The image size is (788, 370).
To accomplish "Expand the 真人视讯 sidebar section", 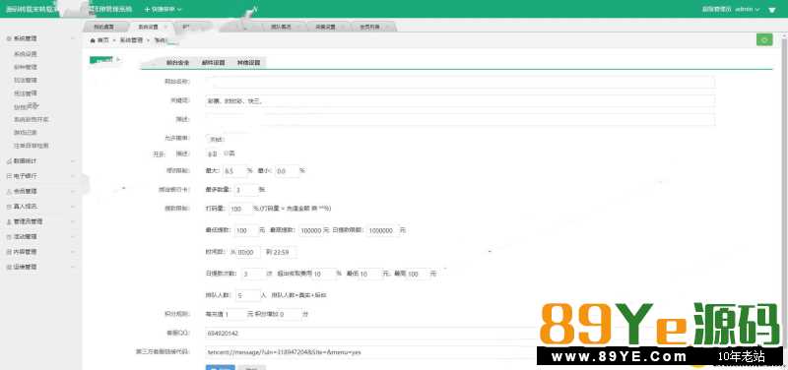I will point(41,207).
